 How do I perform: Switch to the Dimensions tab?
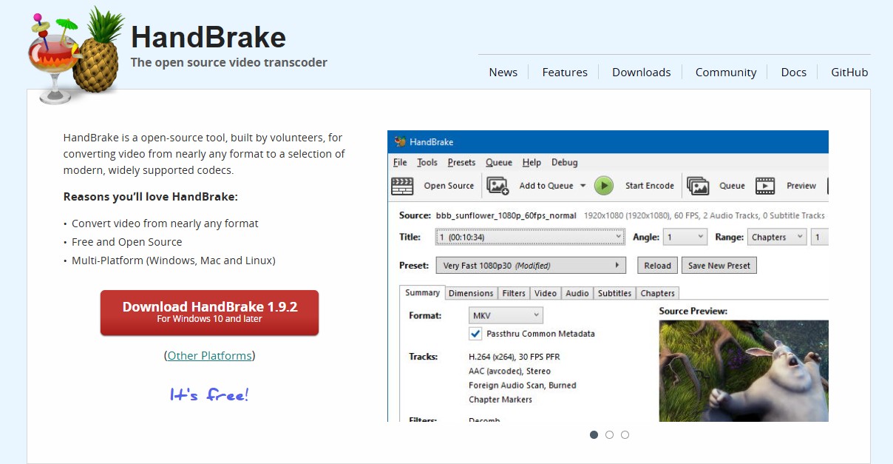pyautogui.click(x=471, y=293)
